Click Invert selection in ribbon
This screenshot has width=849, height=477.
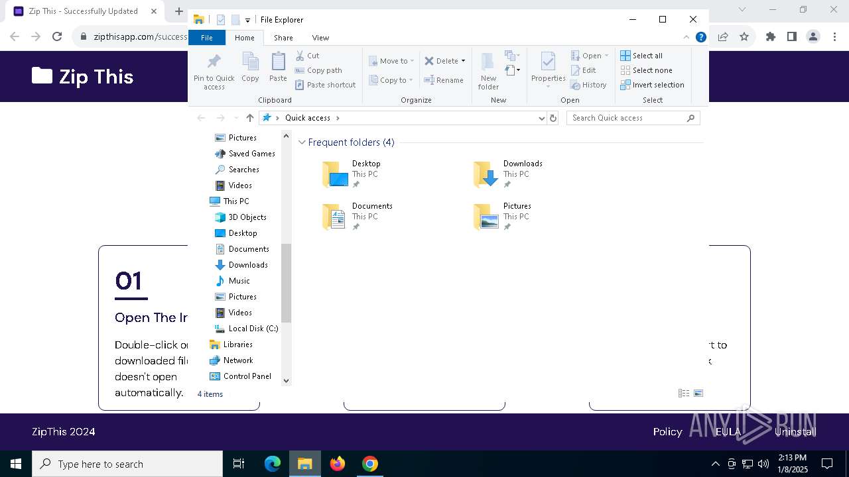tap(652, 85)
